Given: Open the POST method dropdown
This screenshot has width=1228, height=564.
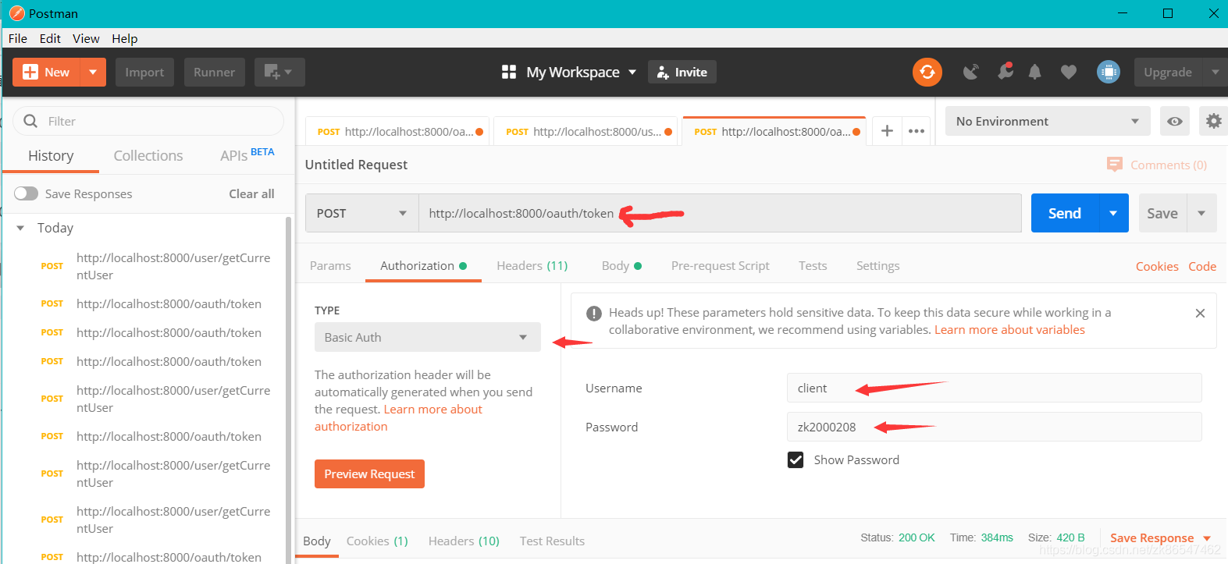Looking at the screenshot, I should [361, 213].
